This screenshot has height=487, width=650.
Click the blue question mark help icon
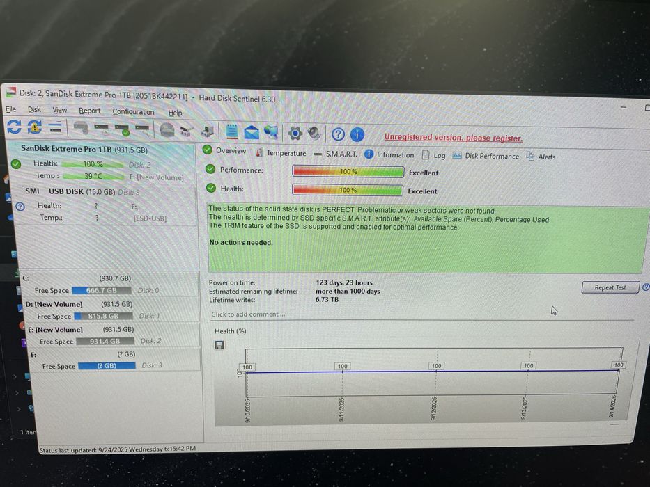click(x=338, y=134)
